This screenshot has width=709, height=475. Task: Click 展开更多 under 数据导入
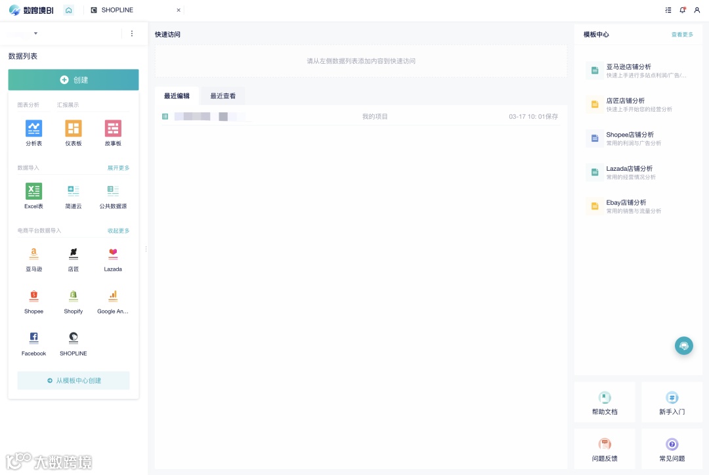(118, 168)
